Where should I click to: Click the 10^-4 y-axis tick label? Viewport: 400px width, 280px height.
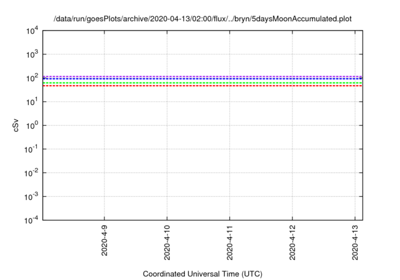[31, 220]
